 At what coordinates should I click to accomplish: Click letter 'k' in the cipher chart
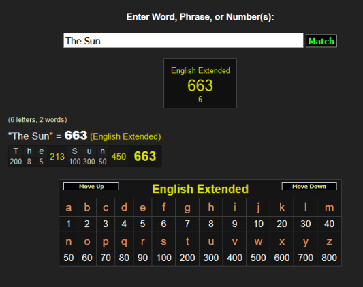point(282,207)
